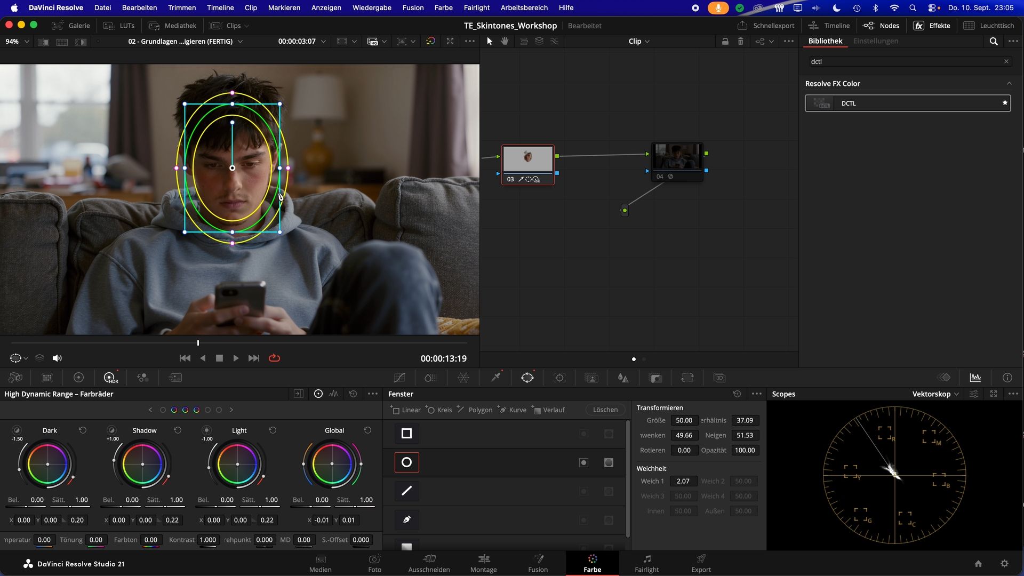Viewport: 1024px width, 576px height.
Task: Open the Curves palette icon
Action: point(399,378)
